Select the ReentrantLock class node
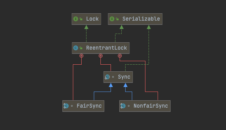This screenshot has height=130, width=226. coord(100,48)
